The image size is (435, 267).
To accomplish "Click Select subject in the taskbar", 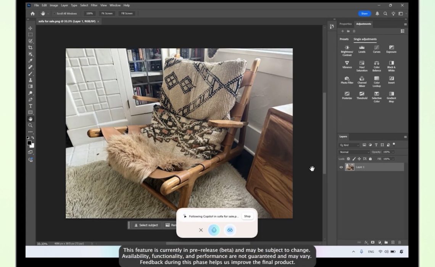I will coord(146,225).
